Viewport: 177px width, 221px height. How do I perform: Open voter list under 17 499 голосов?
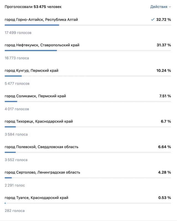[x=18, y=33]
